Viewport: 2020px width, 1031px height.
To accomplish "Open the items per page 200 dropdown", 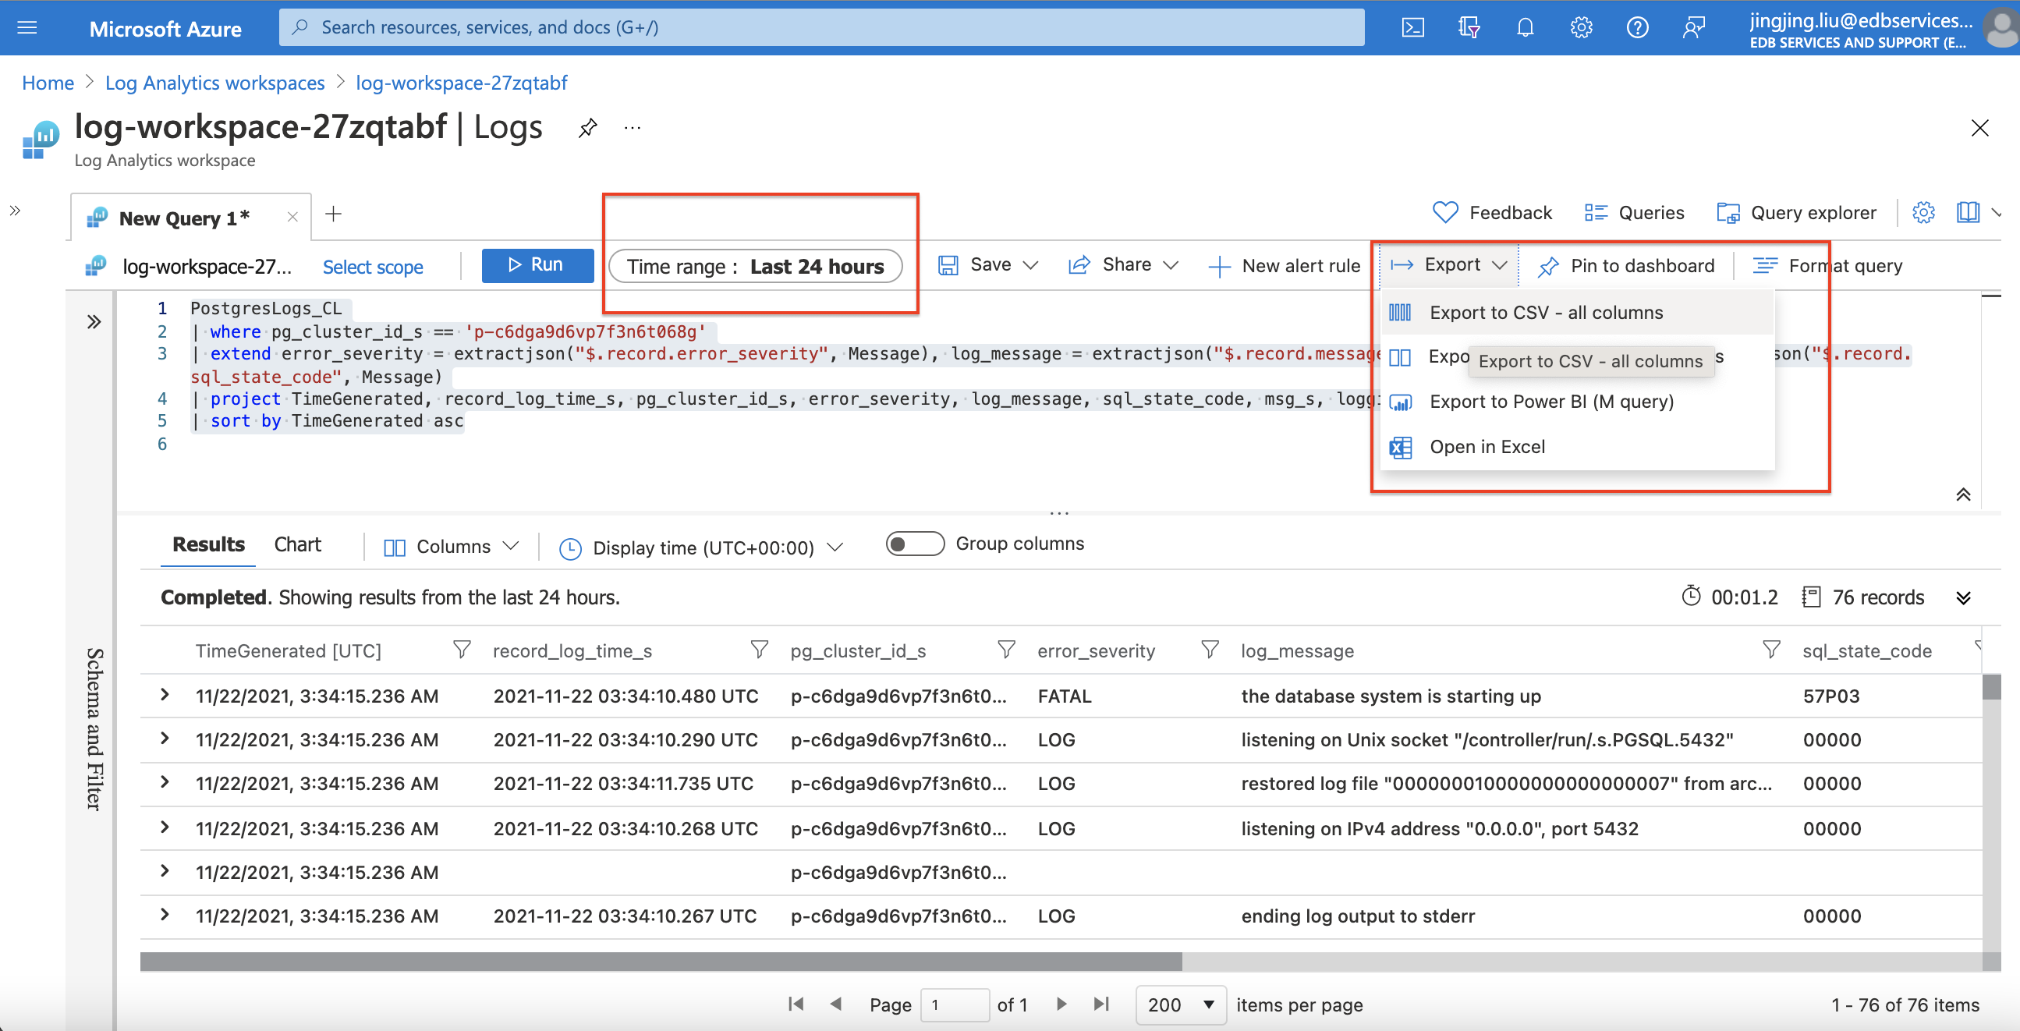I will pyautogui.click(x=1180, y=1004).
